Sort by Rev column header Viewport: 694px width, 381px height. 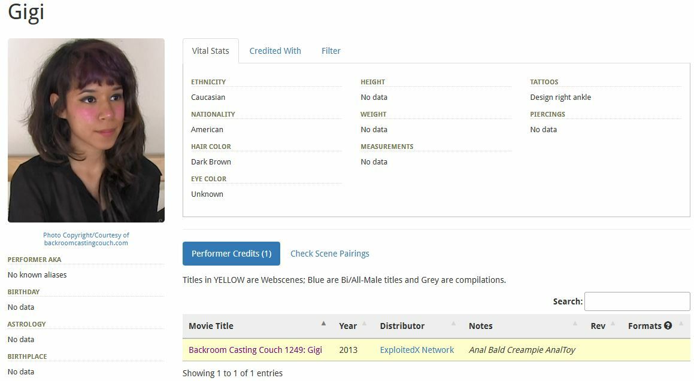click(x=603, y=326)
